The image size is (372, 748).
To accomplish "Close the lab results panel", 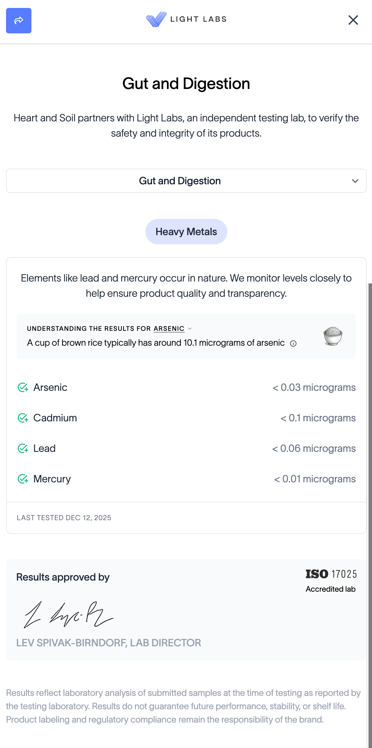I will point(353,20).
